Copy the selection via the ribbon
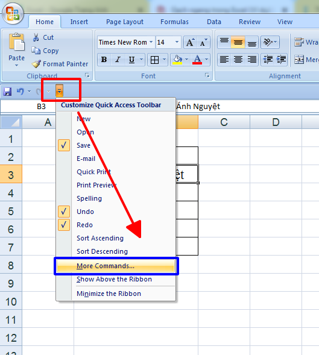This screenshot has width=319, height=355. (x=45, y=51)
